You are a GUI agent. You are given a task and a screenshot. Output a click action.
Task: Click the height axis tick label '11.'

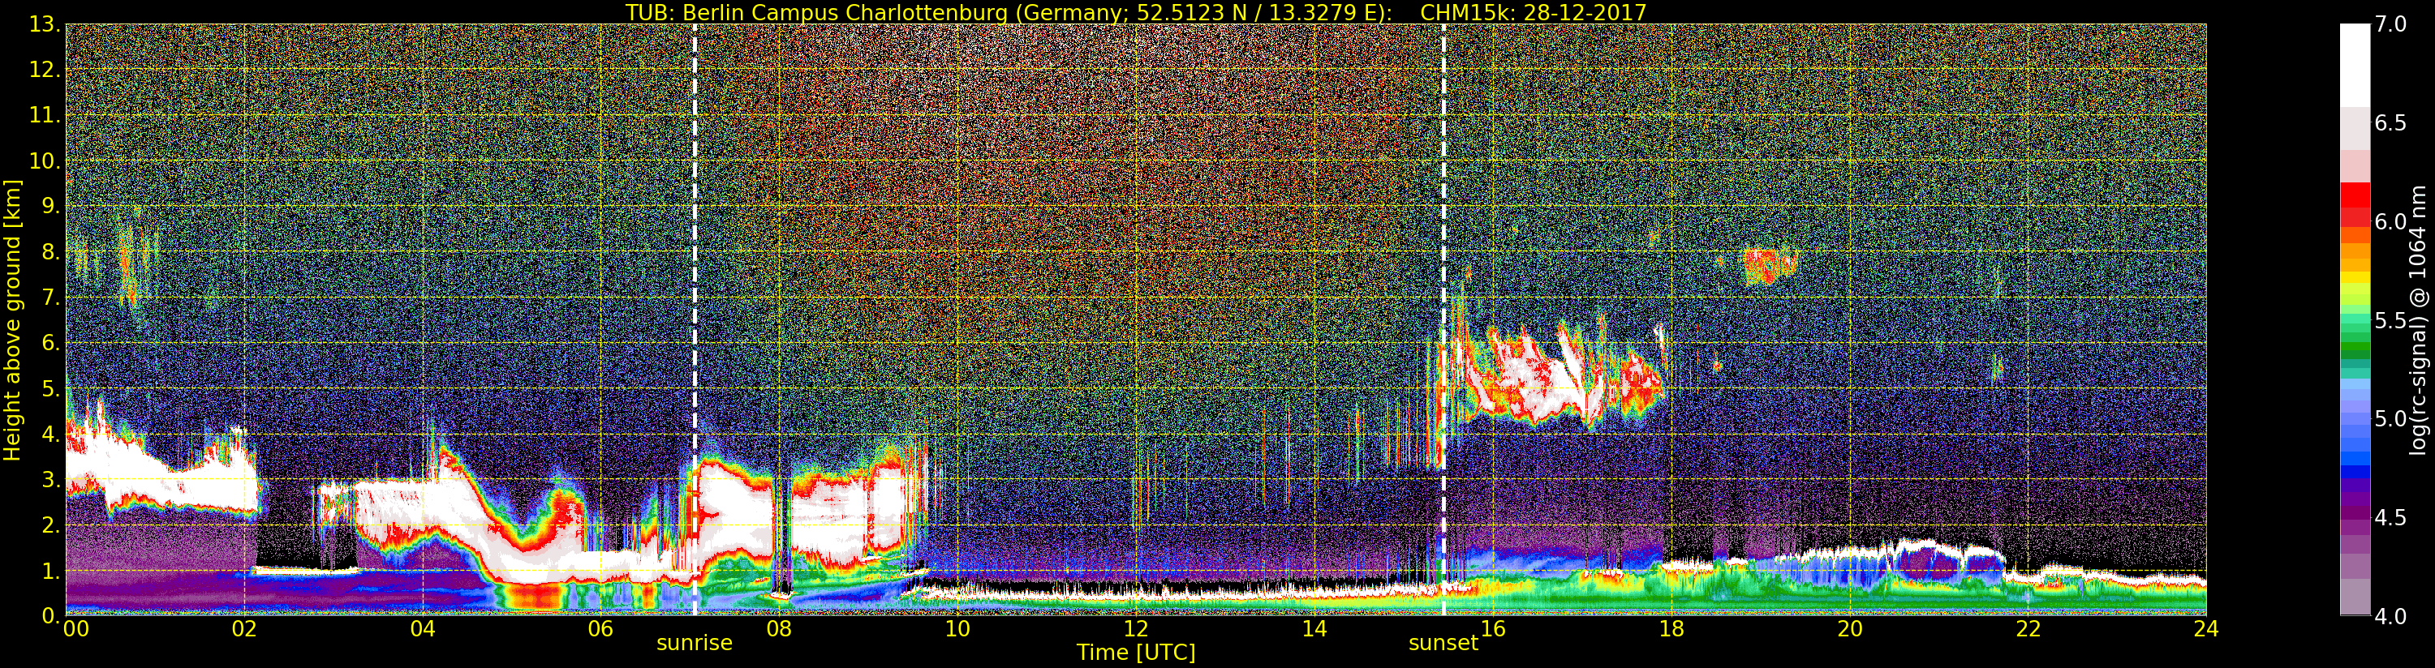coord(45,115)
